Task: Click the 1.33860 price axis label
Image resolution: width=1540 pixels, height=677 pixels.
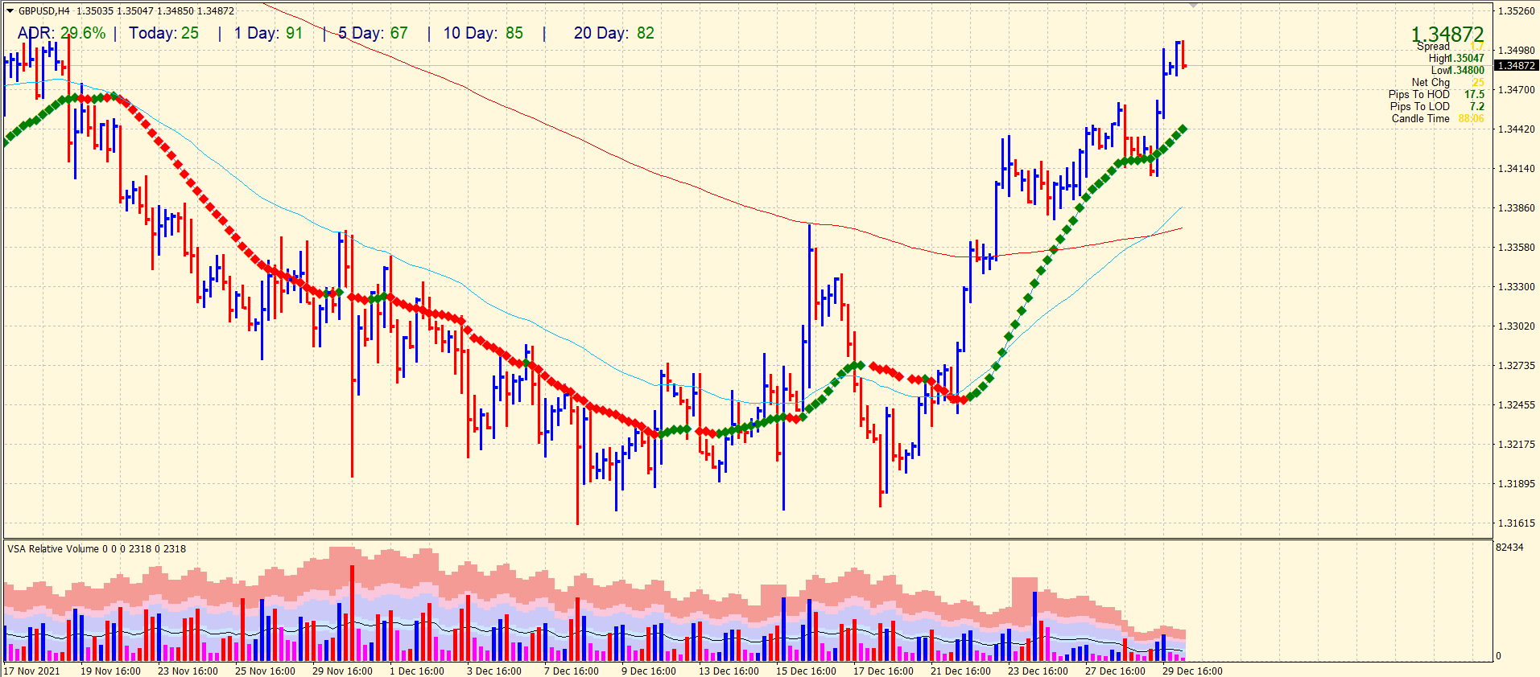Action: [x=1517, y=208]
